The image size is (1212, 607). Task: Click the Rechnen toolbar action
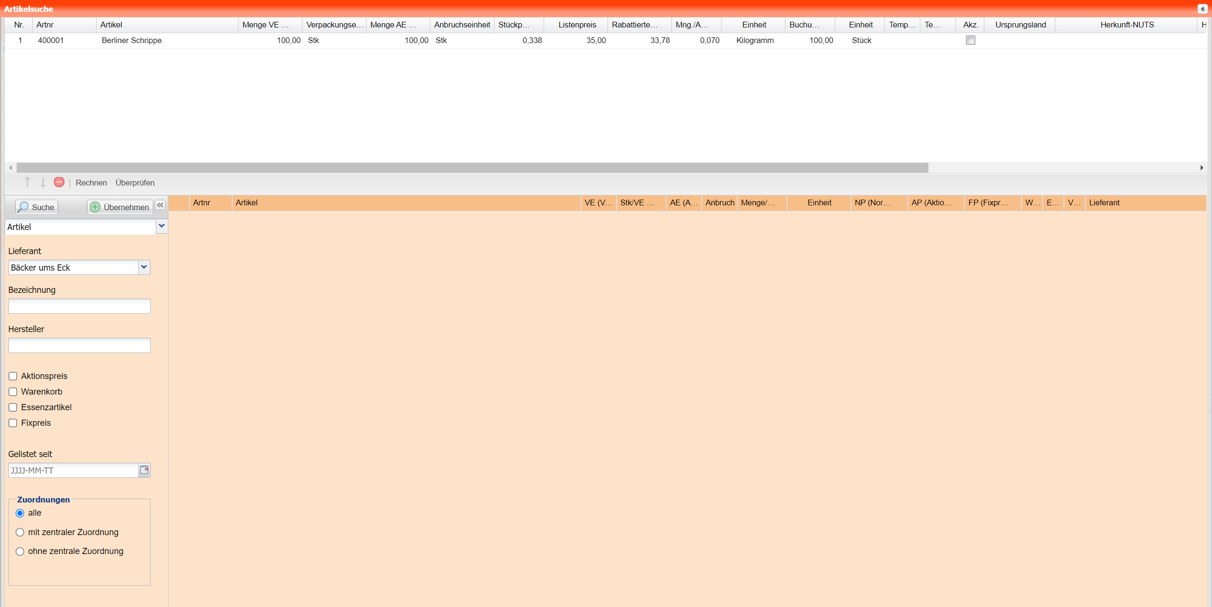coord(91,183)
